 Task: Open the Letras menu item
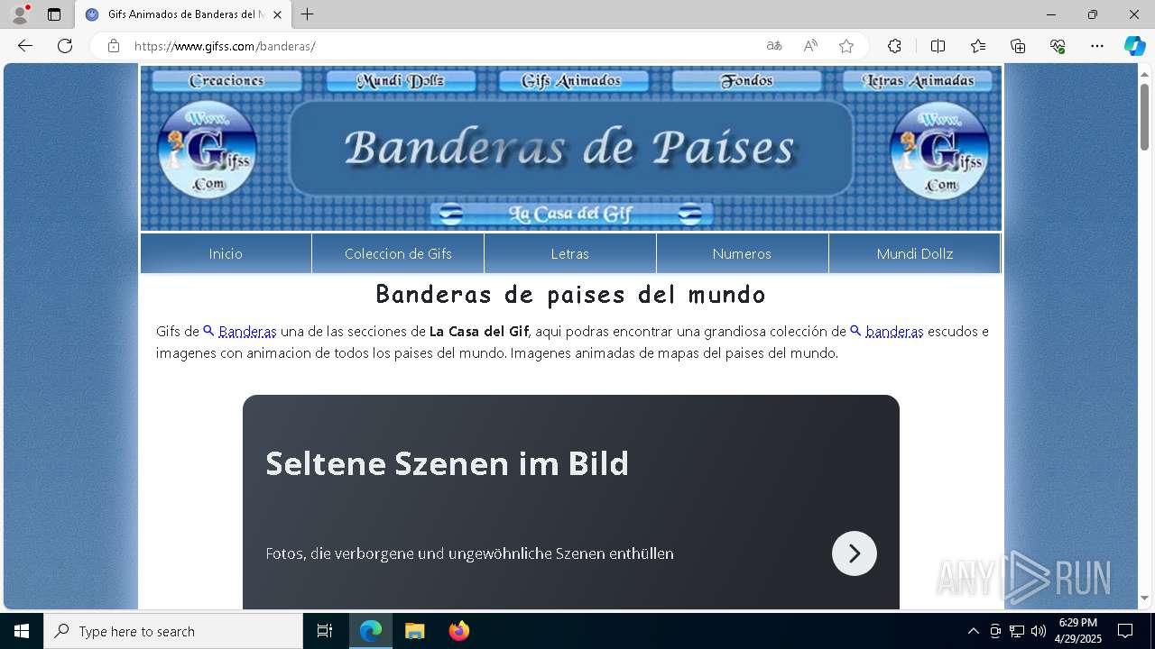(570, 253)
